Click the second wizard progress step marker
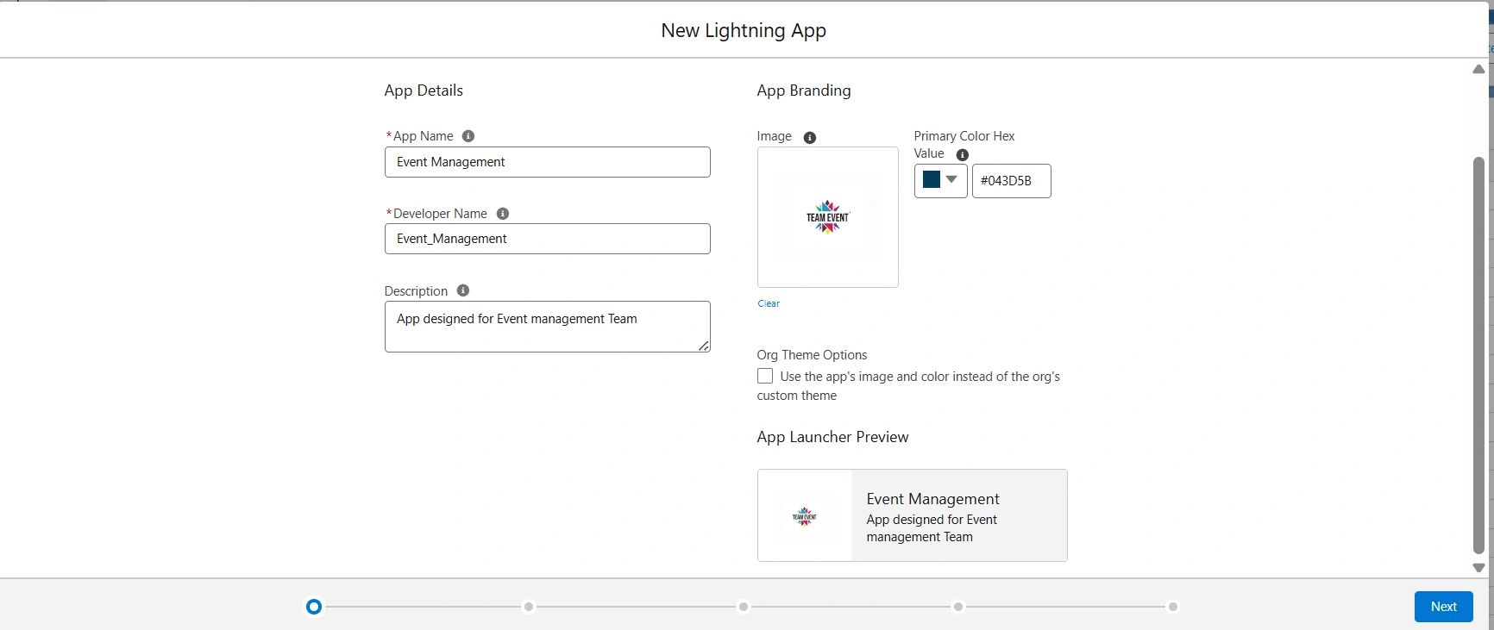Viewport: 1494px width, 630px height. point(529,607)
